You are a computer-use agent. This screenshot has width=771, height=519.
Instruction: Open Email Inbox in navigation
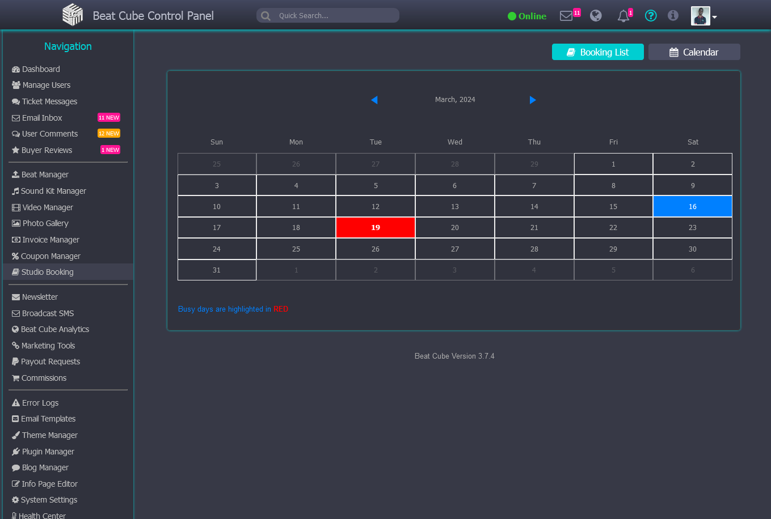tap(37, 118)
